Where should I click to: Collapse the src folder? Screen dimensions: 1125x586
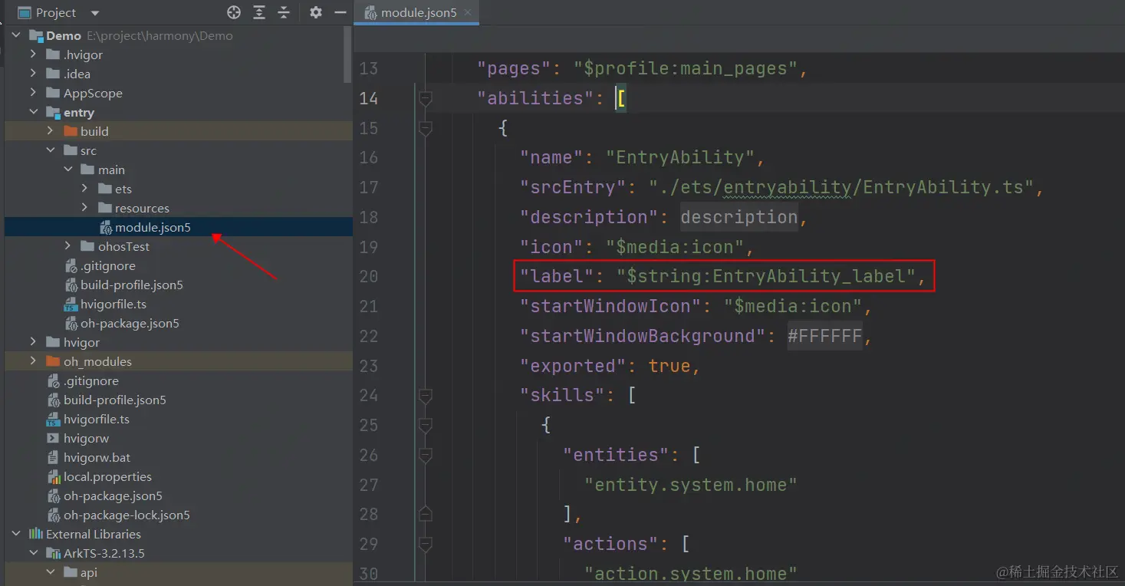(51, 150)
